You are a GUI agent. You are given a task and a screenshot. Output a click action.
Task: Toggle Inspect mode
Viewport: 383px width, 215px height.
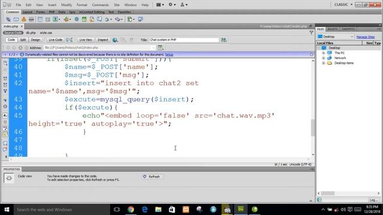click(103, 40)
